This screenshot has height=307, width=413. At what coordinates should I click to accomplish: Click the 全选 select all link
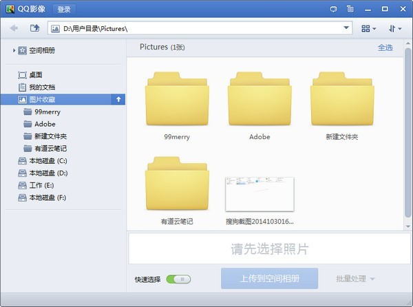385,47
